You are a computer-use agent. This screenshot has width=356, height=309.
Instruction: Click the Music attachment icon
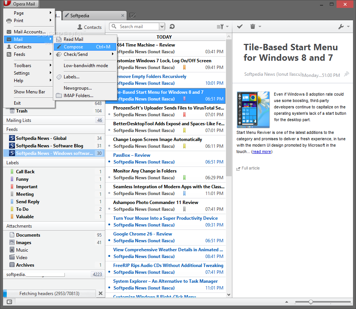pyautogui.click(x=12, y=250)
